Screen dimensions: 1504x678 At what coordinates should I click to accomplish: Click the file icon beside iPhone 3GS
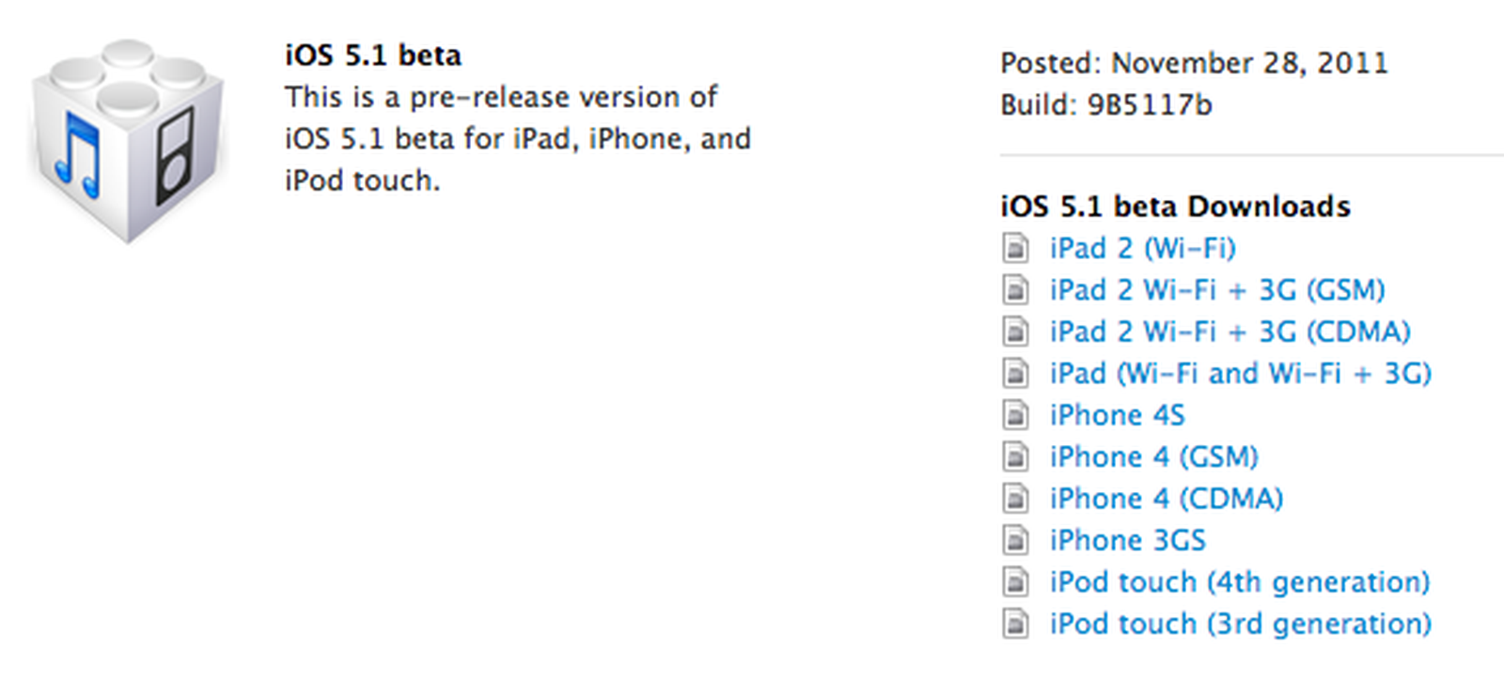(x=1017, y=540)
